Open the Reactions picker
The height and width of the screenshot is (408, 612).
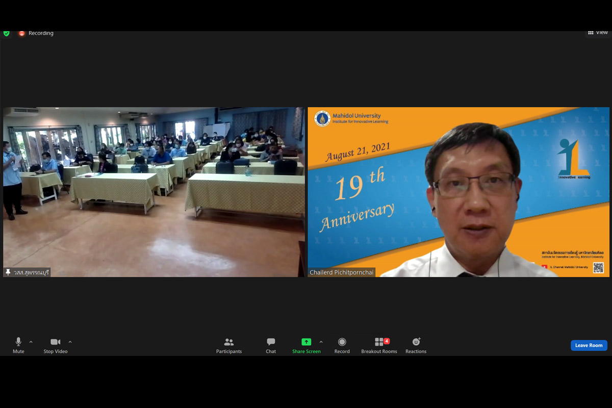point(416,345)
